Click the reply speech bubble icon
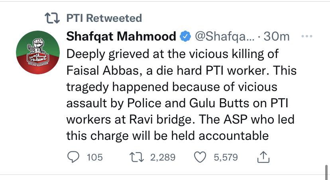 [x=73, y=157]
